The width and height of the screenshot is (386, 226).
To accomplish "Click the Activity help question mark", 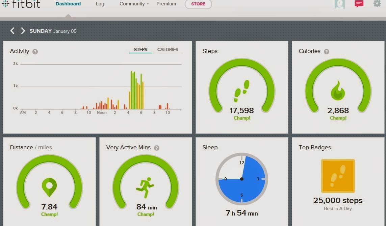I will [x=35, y=52].
